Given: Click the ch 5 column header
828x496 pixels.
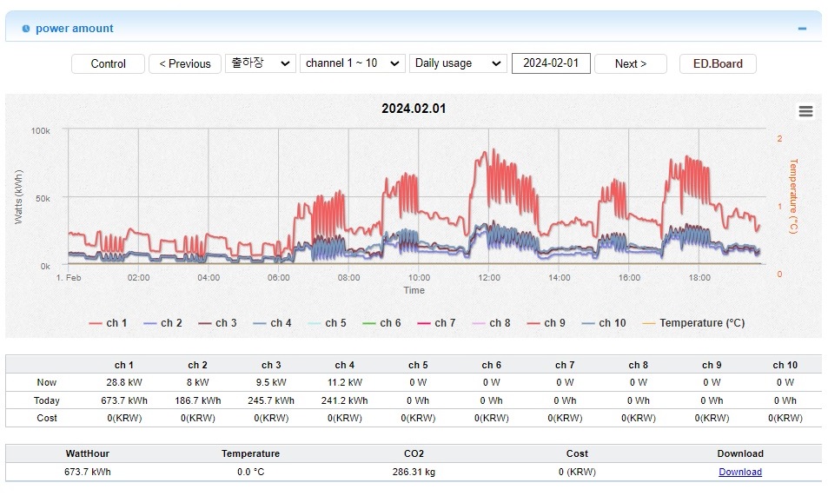Looking at the screenshot, I should pyautogui.click(x=418, y=365).
